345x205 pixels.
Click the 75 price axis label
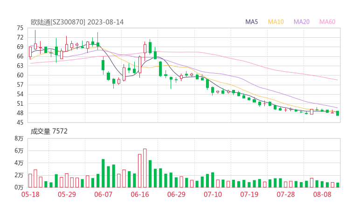20,28
